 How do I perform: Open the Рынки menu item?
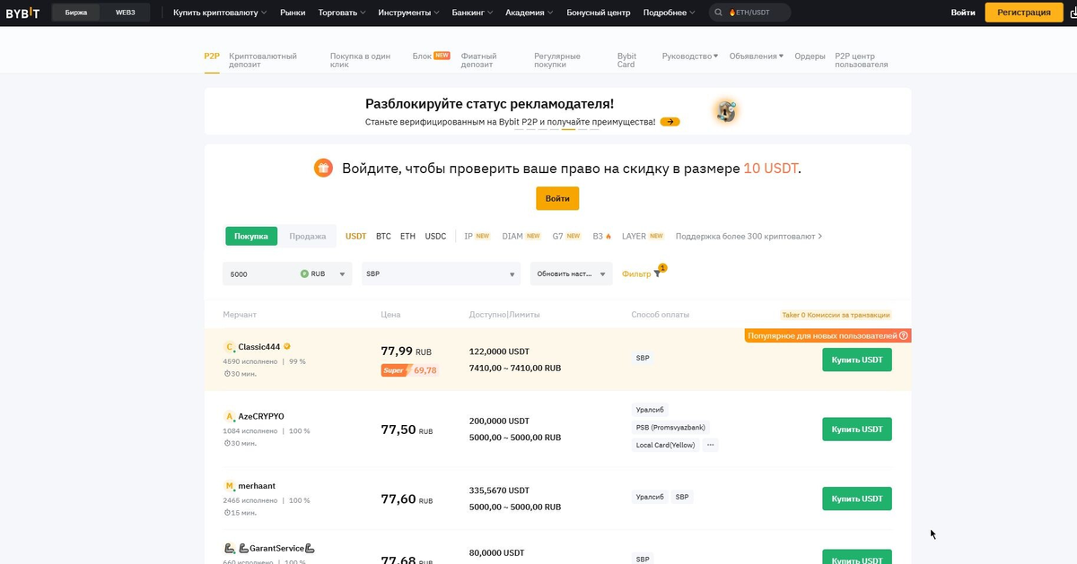tap(293, 13)
